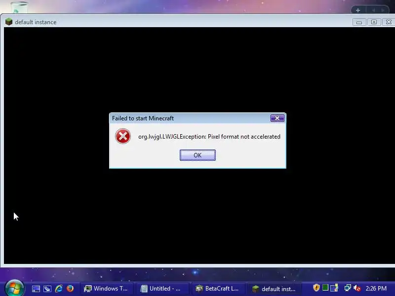
Task: Click the Show Desktop quick launch icon
Action: click(36, 289)
